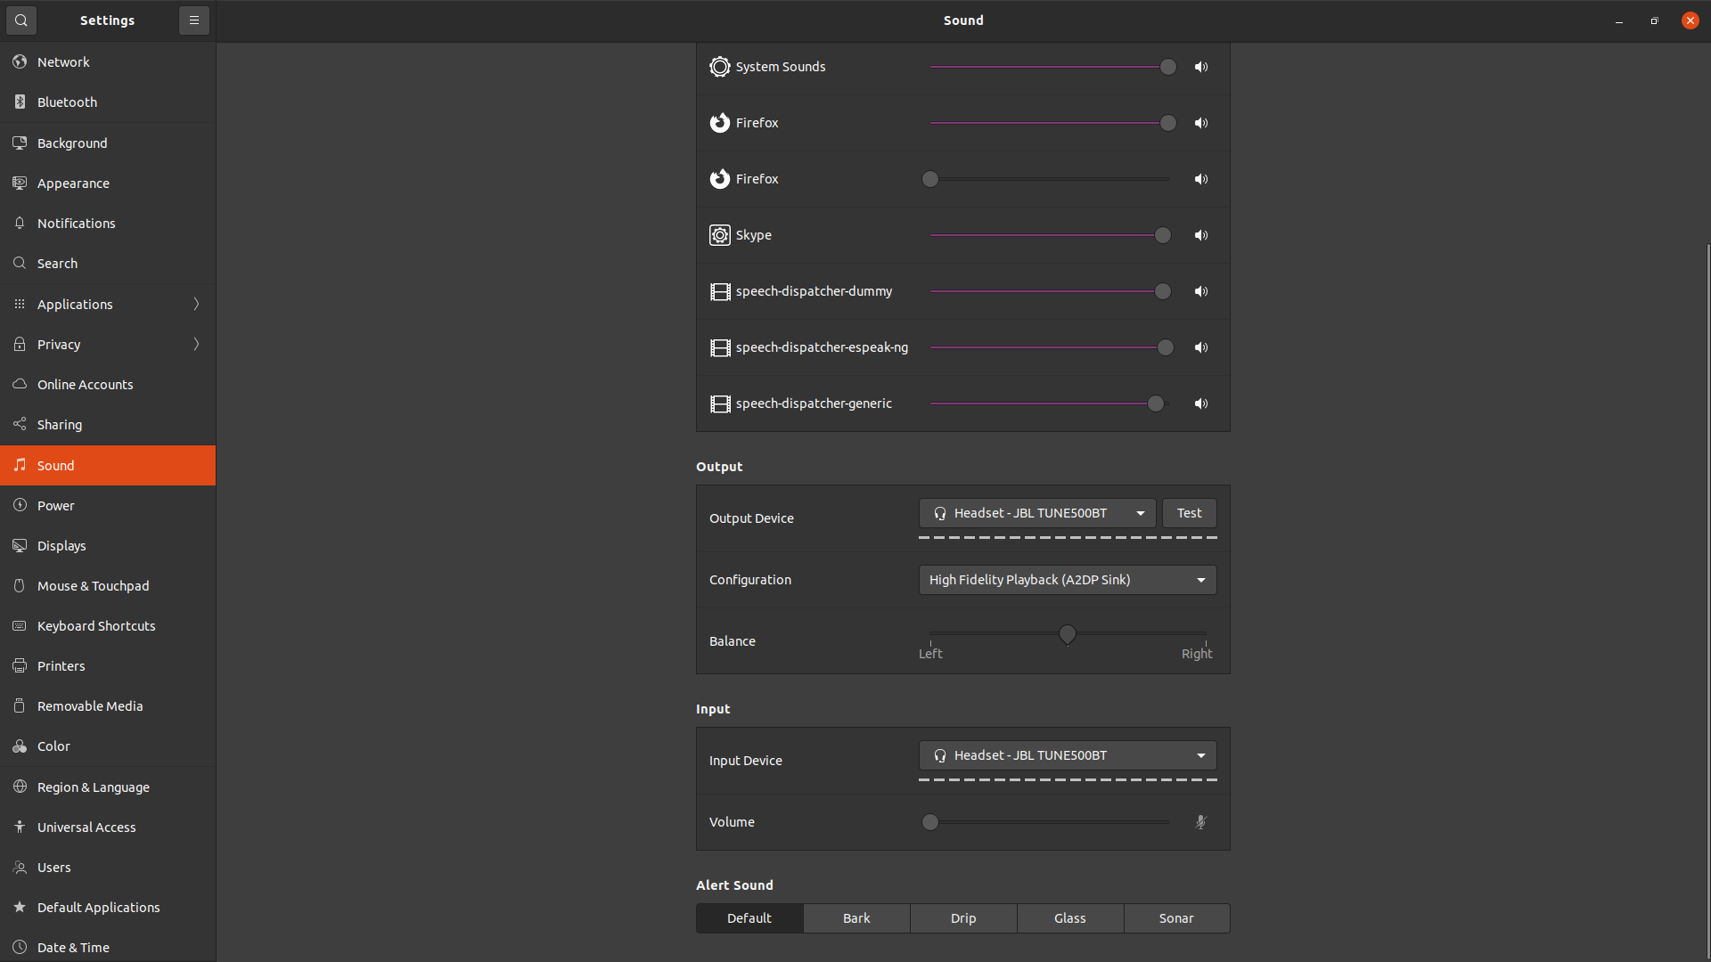The image size is (1711, 962).
Task: Mute the System Sounds speaker icon
Action: click(x=1201, y=67)
